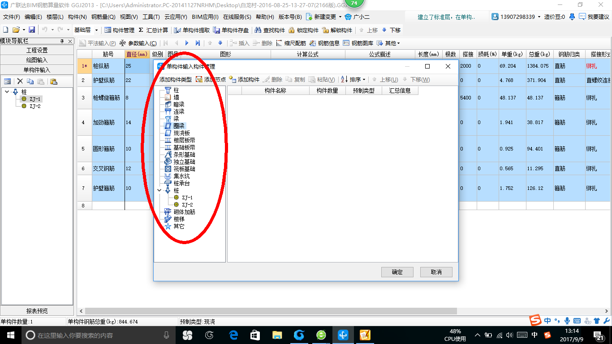Switch to 工程设置 navigation panel
The height and width of the screenshot is (344, 612).
click(x=37, y=50)
